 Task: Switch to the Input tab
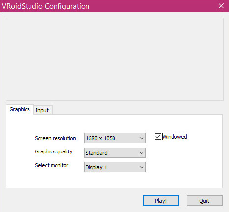(x=43, y=110)
